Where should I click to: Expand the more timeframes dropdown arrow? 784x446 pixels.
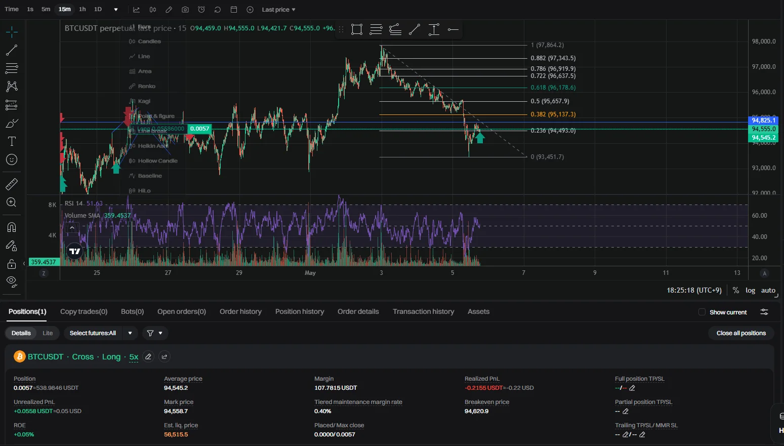[116, 10]
